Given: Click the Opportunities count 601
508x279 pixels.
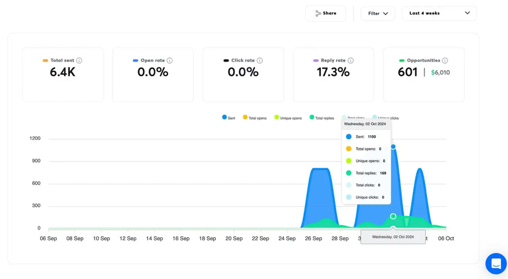Looking at the screenshot, I should [x=408, y=72].
